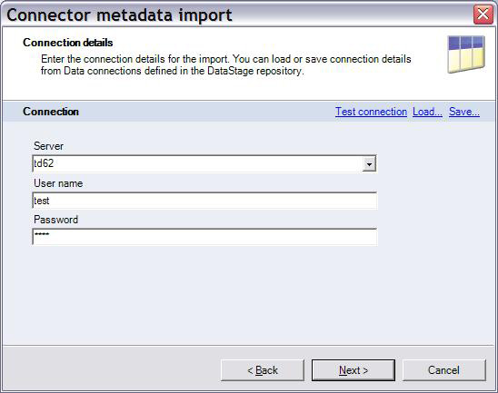Viewport: 498px width, 393px height.
Task: Go to previous step with Back button
Action: [x=263, y=370]
